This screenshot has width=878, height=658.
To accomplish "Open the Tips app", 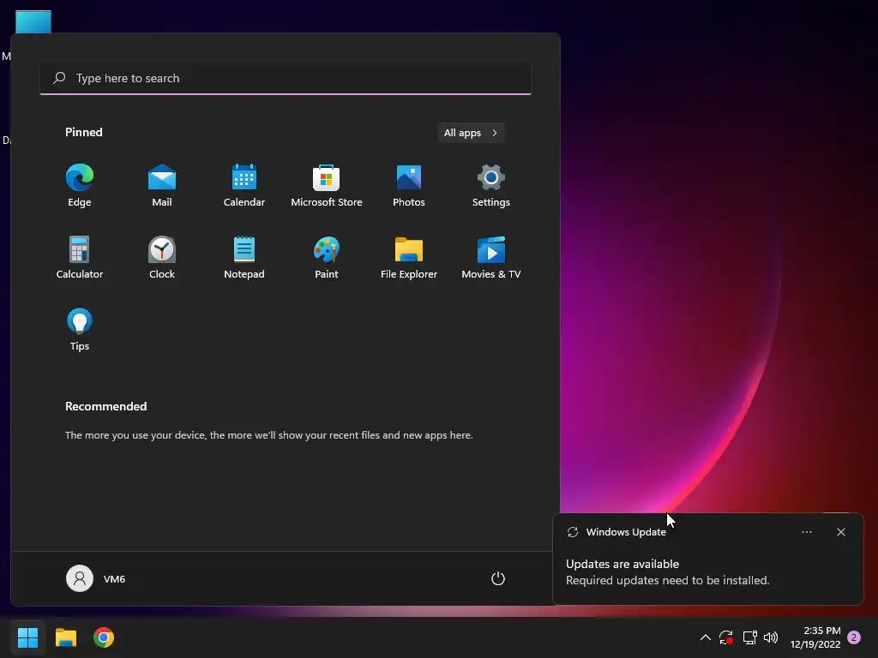I will pyautogui.click(x=80, y=330).
